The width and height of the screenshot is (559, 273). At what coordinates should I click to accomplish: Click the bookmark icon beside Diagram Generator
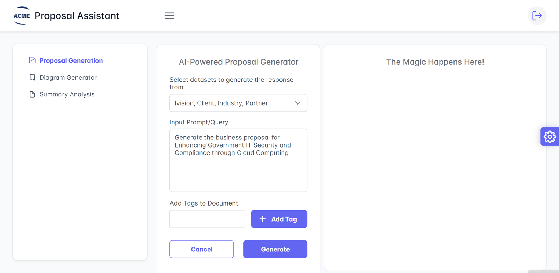32,77
